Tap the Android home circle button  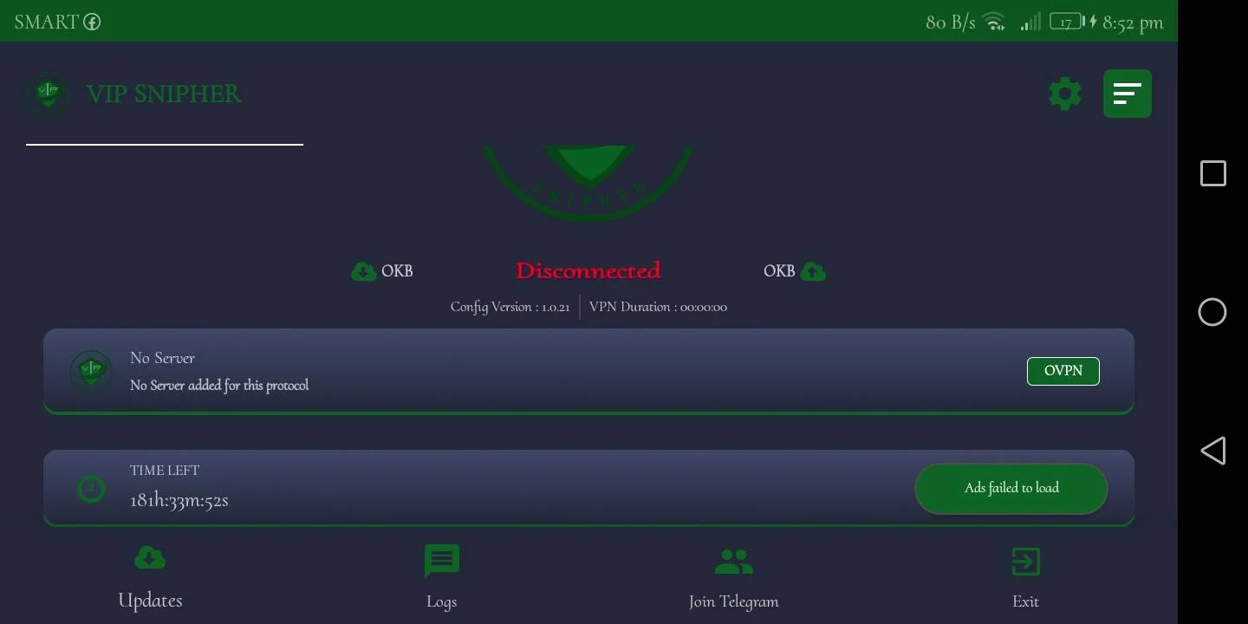(1212, 312)
